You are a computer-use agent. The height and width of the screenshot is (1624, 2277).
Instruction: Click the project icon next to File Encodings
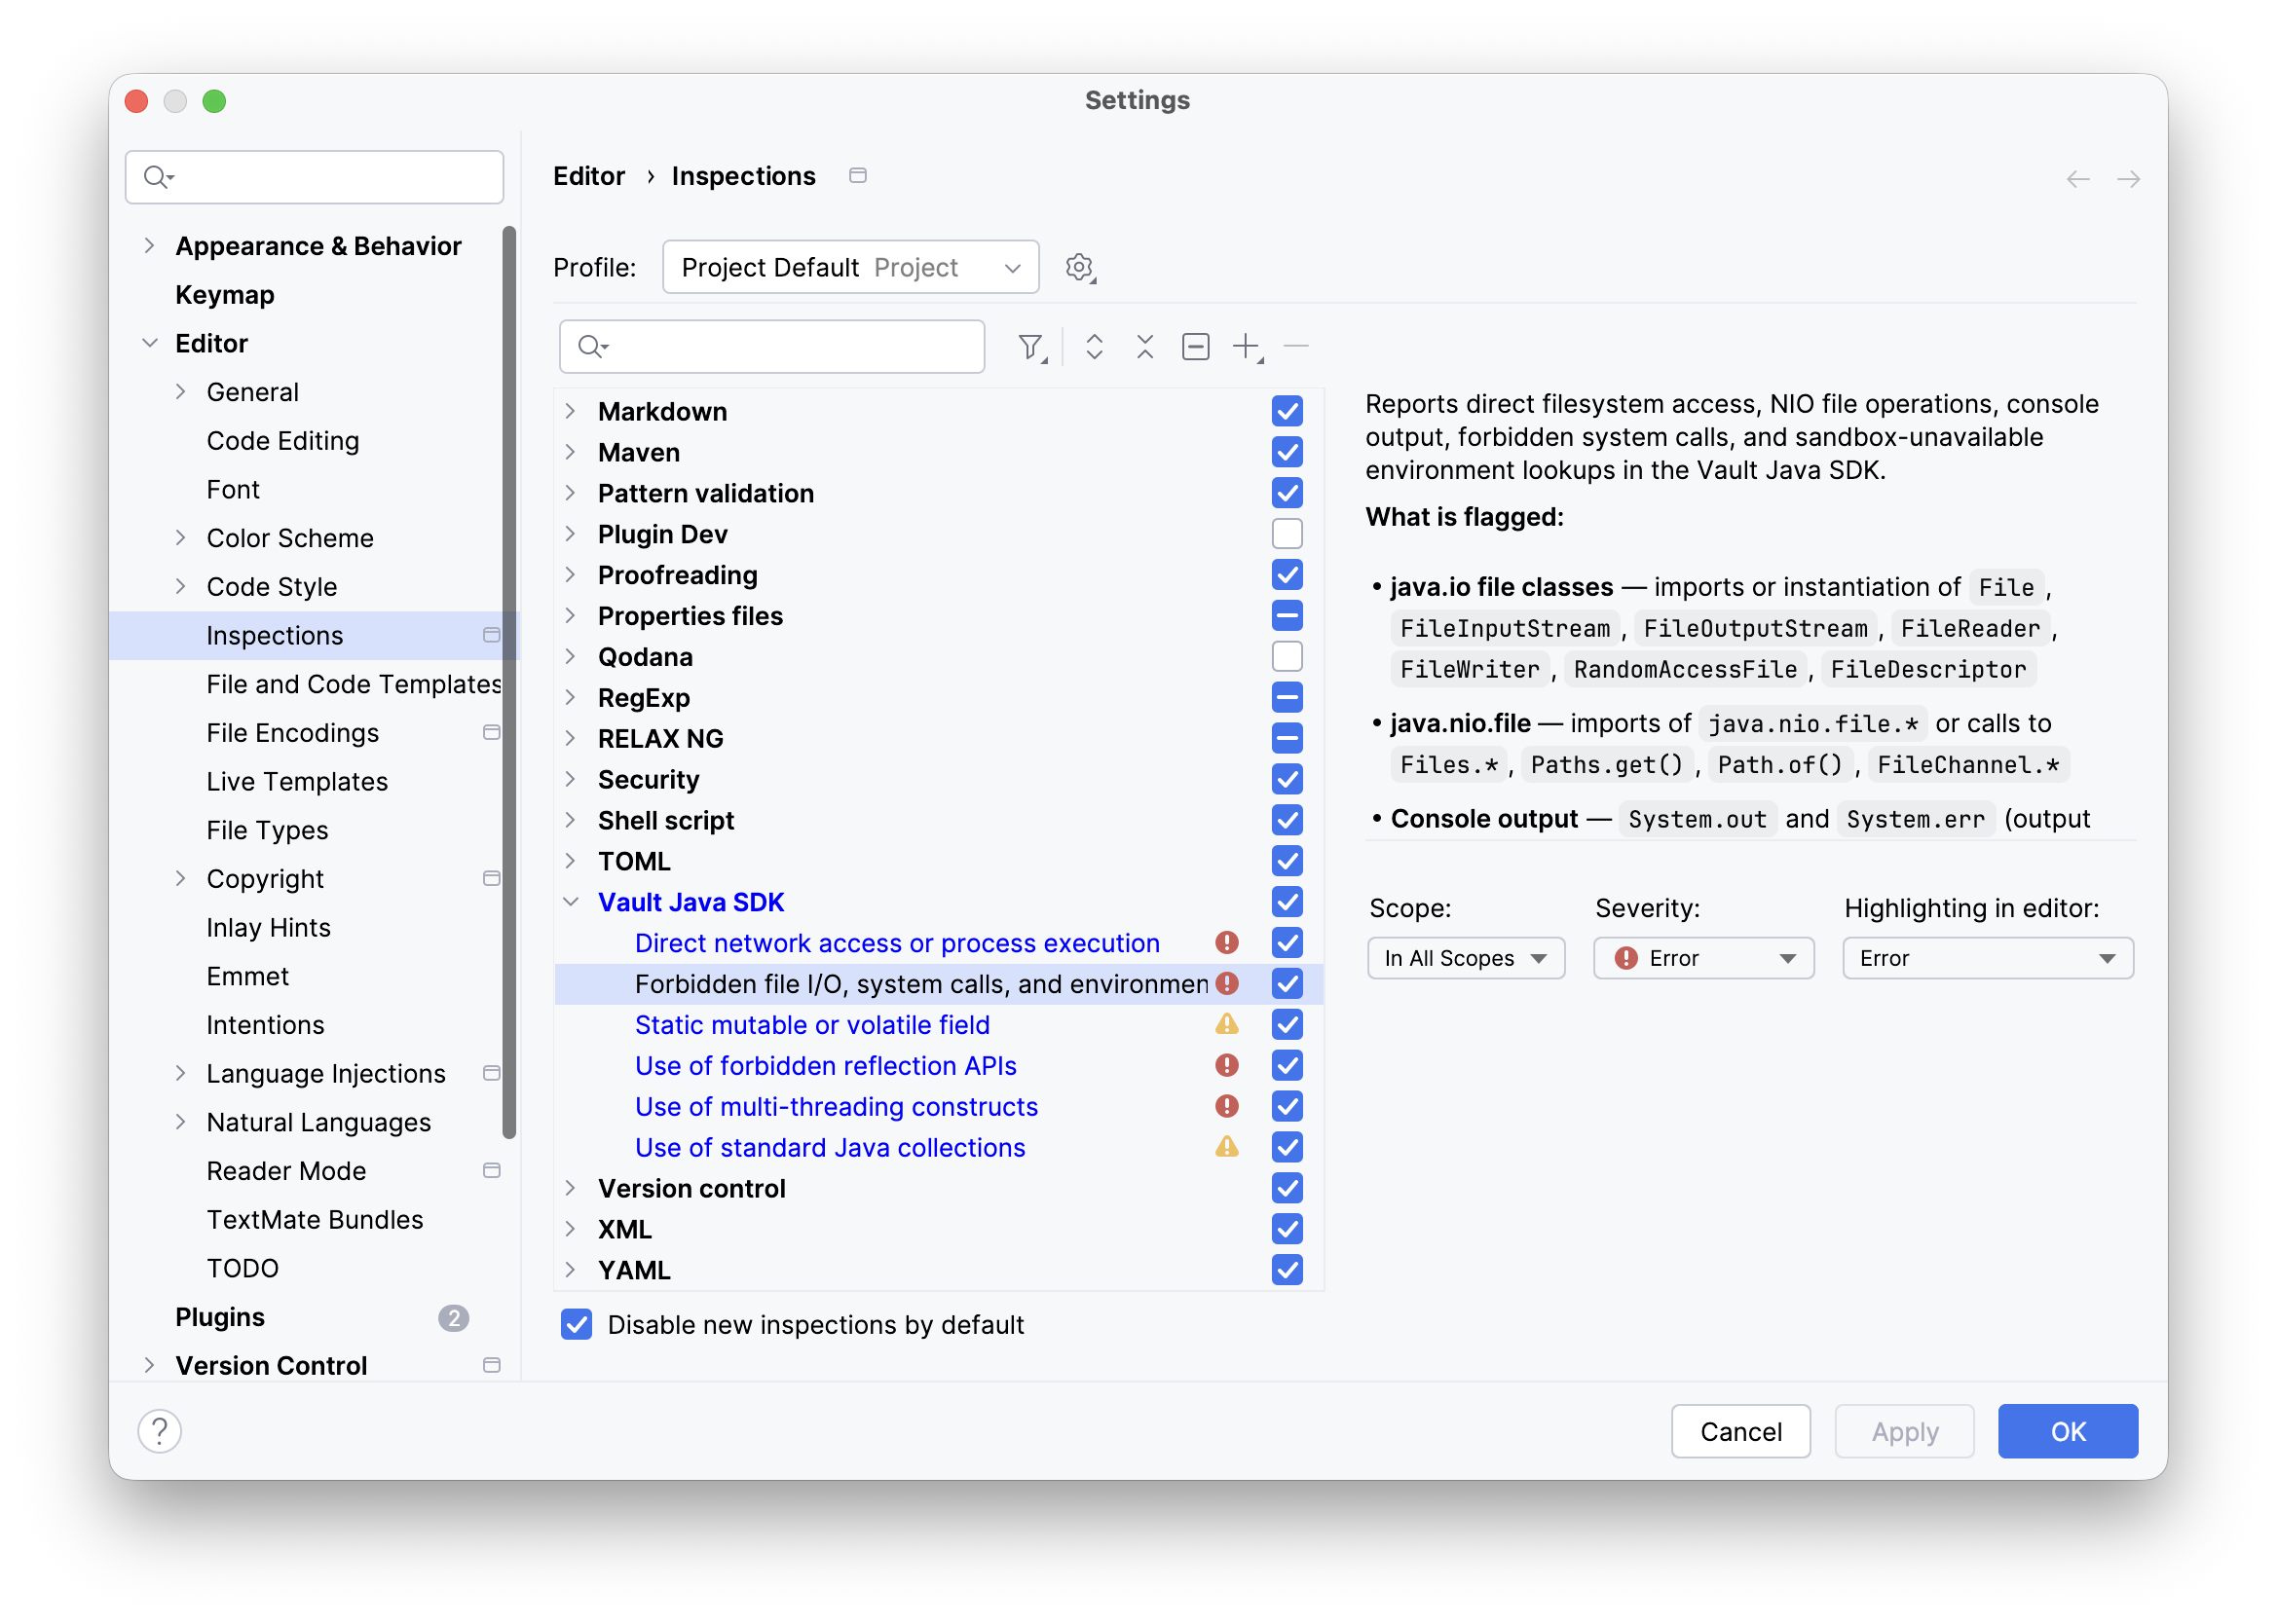pyautogui.click(x=491, y=733)
